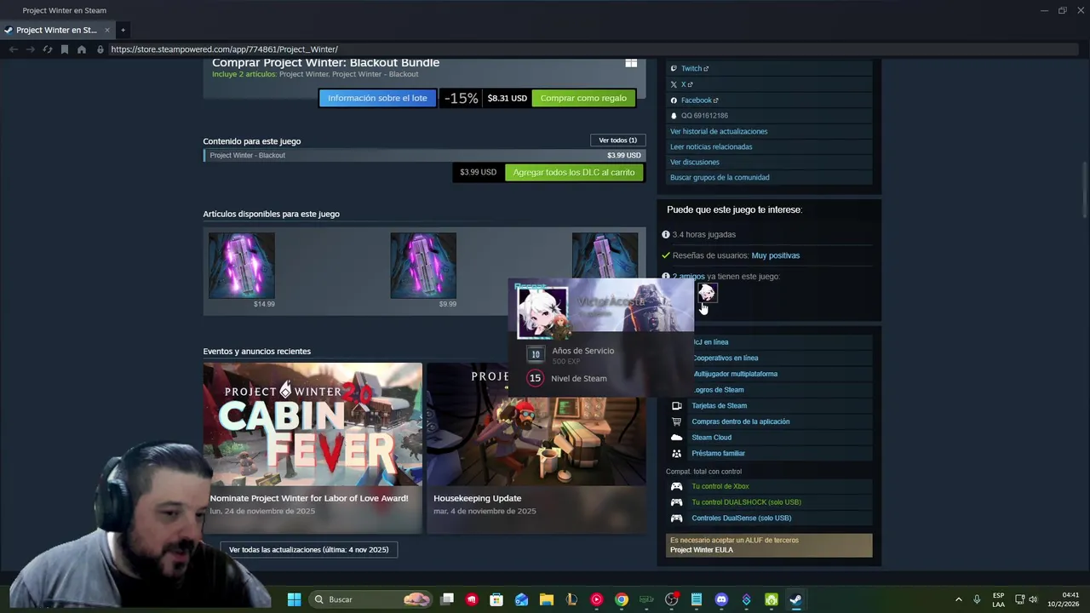Image resolution: width=1090 pixels, height=613 pixels.
Task: Click the bookmark icon in toolbar
Action: pyautogui.click(x=65, y=49)
